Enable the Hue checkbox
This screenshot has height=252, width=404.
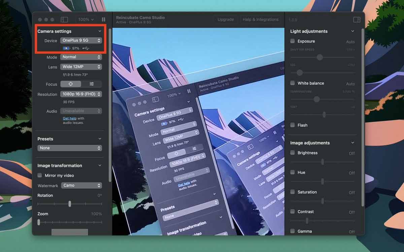293,172
